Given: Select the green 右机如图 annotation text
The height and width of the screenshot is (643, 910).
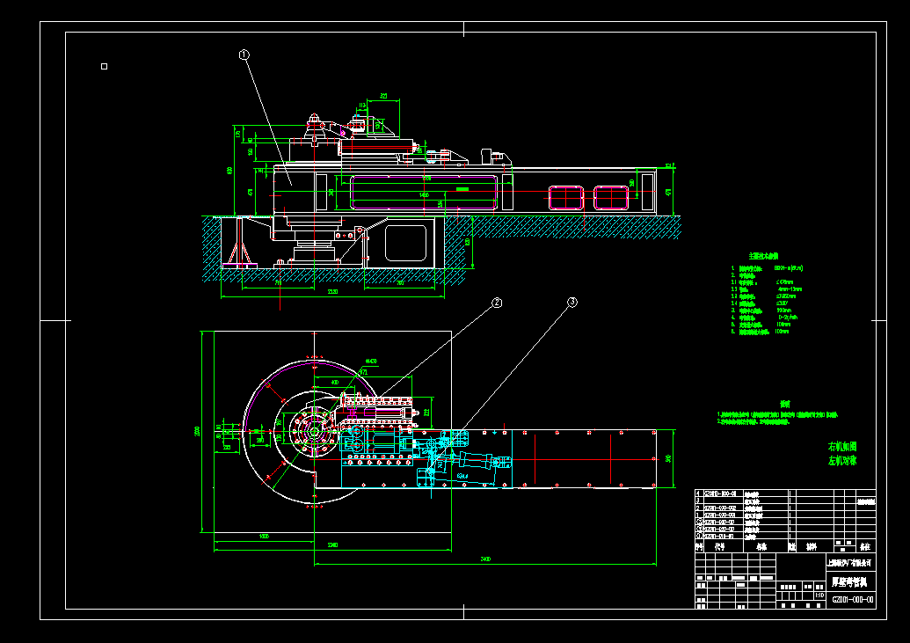Looking at the screenshot, I should click(842, 446).
